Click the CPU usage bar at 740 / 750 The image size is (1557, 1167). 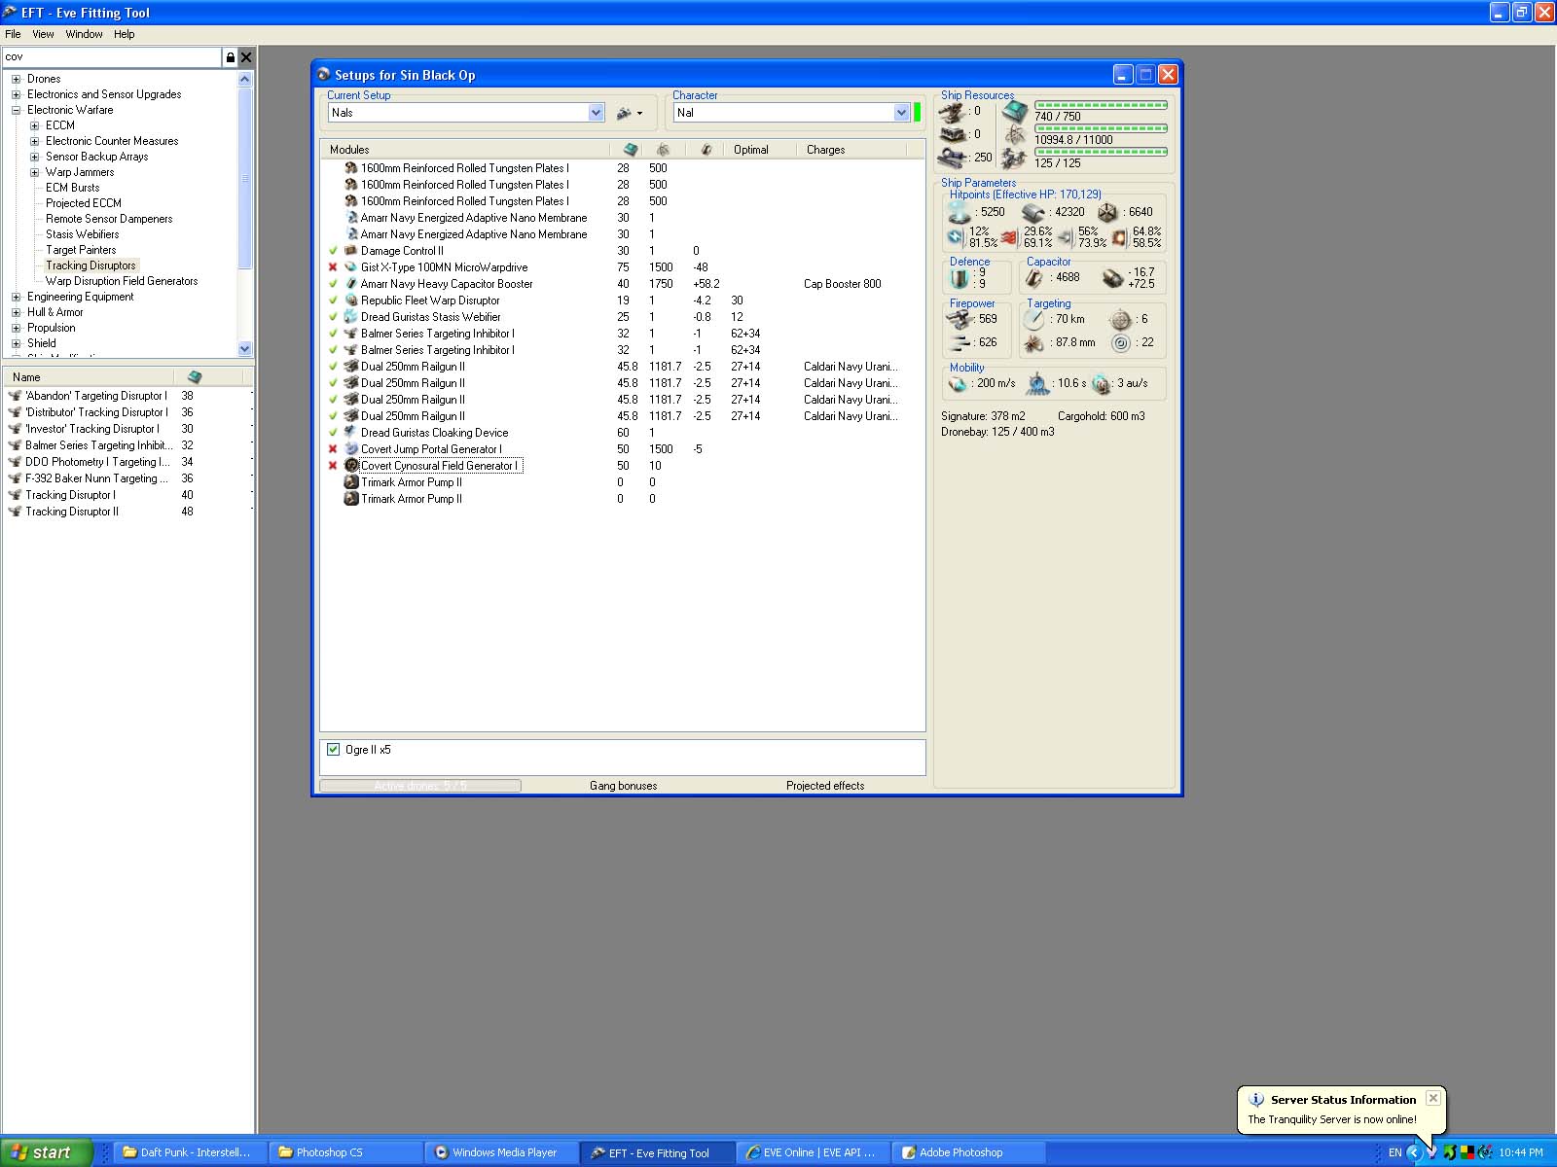click(1101, 105)
